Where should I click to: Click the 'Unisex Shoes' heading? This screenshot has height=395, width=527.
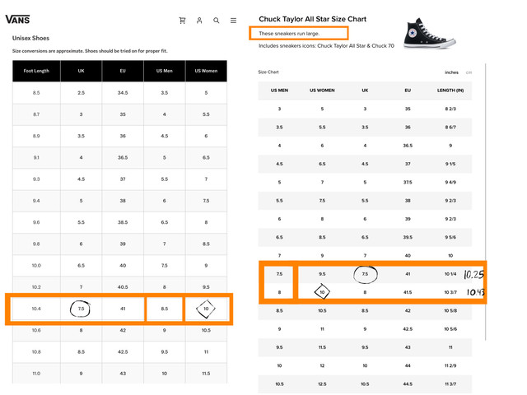30,38
